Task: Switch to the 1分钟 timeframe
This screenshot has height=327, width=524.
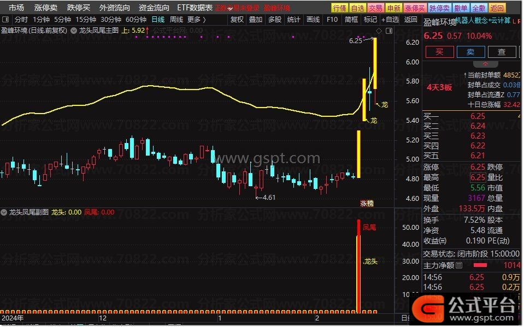Action: pos(41,19)
